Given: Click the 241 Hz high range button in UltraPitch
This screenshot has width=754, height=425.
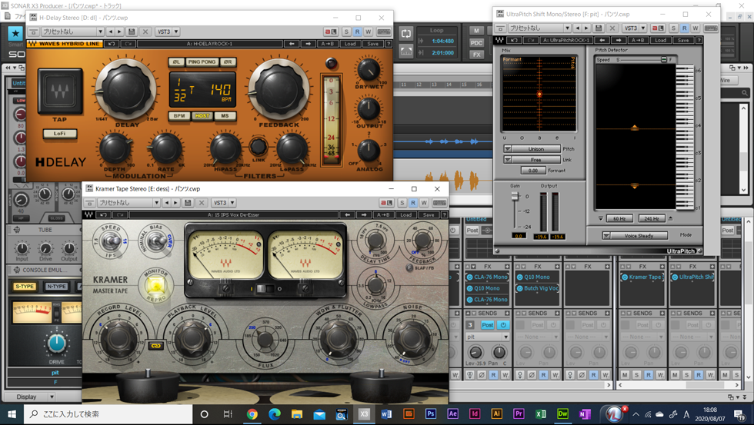Looking at the screenshot, I should 652,218.
